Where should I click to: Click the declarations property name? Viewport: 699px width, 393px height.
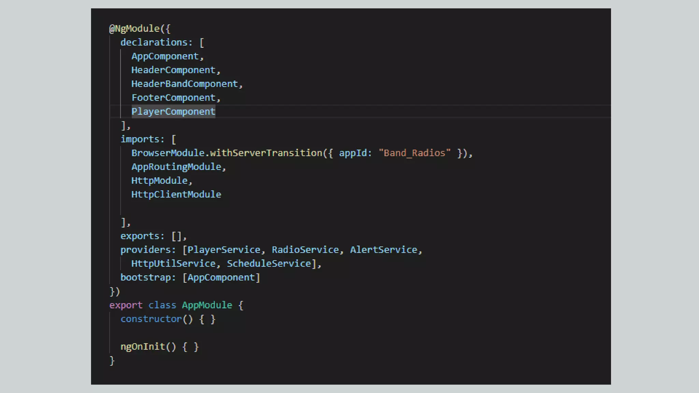click(x=154, y=43)
